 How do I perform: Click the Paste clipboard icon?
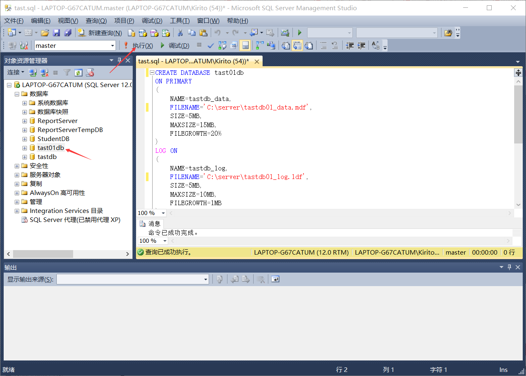point(203,33)
